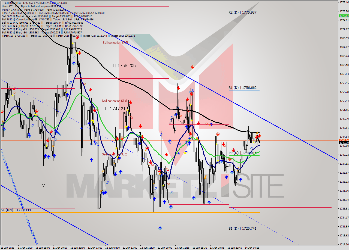This screenshot has width=349, height=250.
Task: Click the green 1775.82 price tag
Action: tap(344, 16)
